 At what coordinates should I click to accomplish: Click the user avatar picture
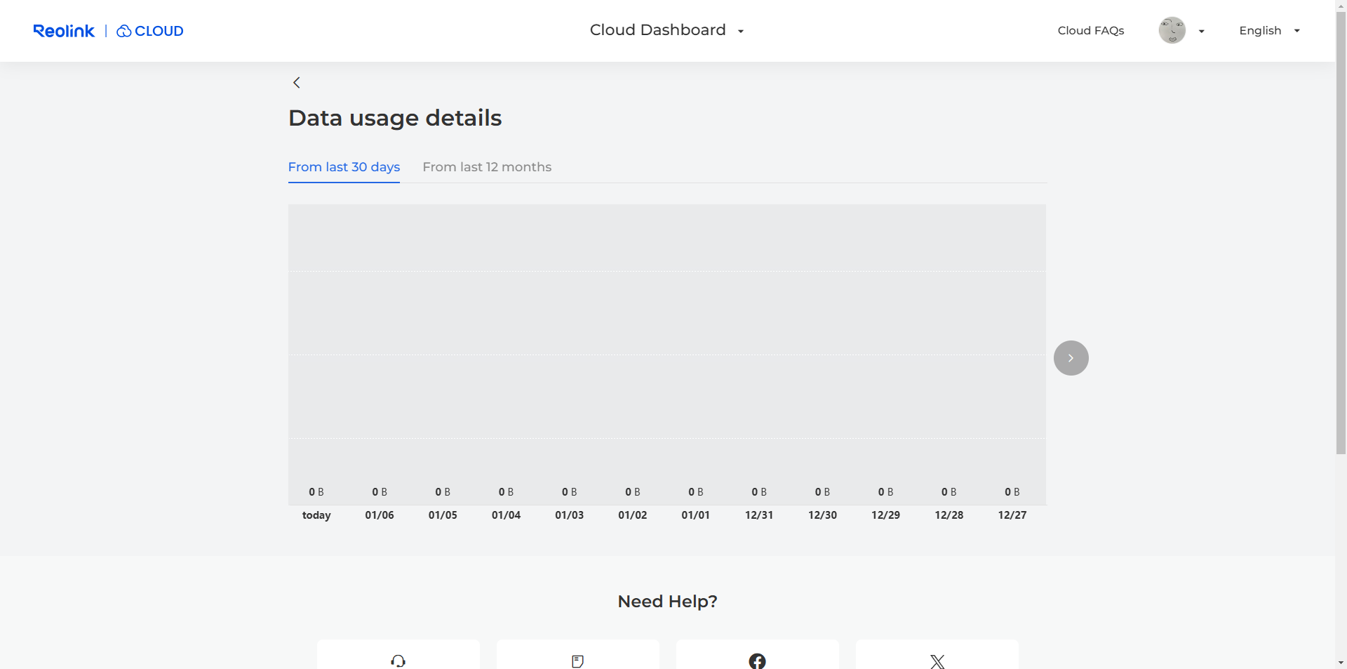click(1172, 30)
